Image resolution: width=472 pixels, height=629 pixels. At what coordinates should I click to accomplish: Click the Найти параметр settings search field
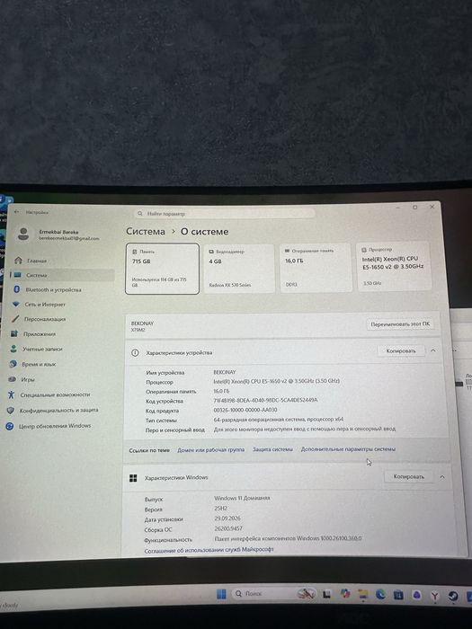pos(224,214)
